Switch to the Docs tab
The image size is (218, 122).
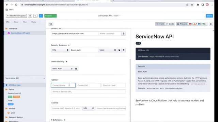point(16,22)
